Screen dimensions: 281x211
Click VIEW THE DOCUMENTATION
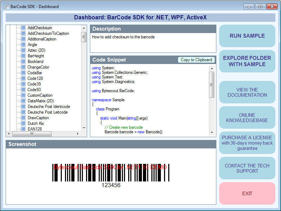click(x=247, y=92)
